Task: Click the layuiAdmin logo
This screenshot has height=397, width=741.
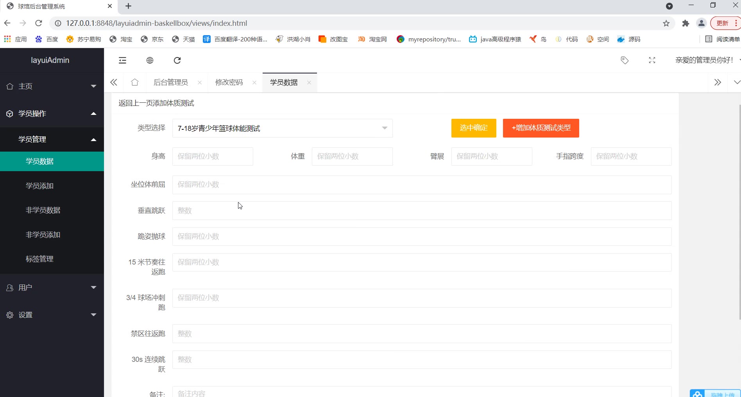Action: (x=50, y=60)
